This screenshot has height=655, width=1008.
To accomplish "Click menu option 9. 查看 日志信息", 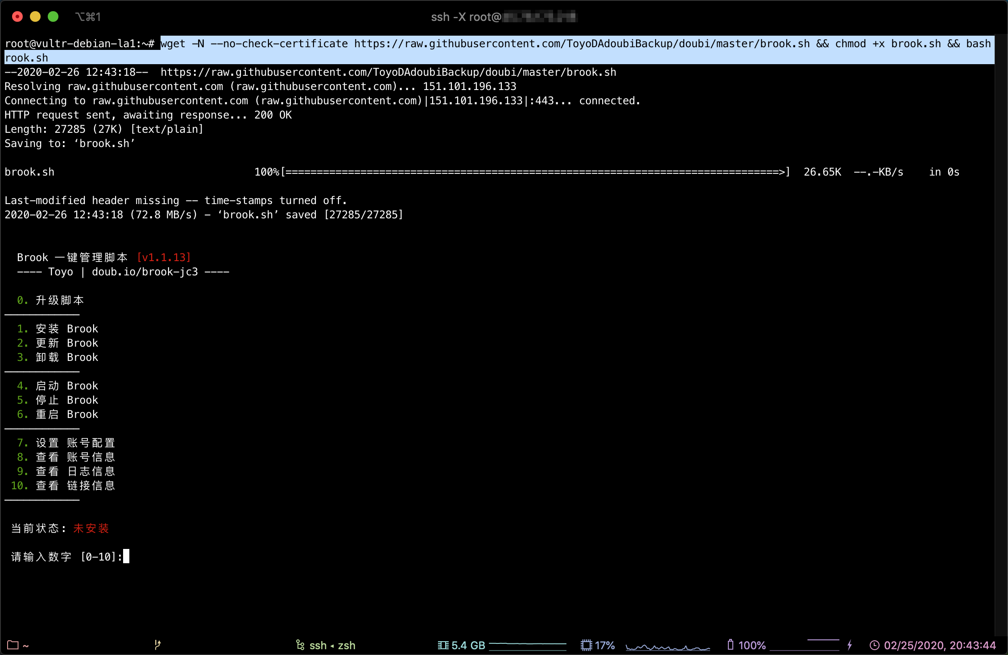I will (x=66, y=471).
